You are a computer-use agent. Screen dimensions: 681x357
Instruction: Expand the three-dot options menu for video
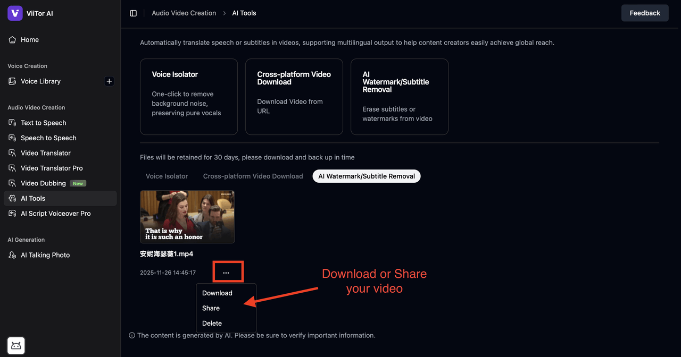(x=226, y=273)
